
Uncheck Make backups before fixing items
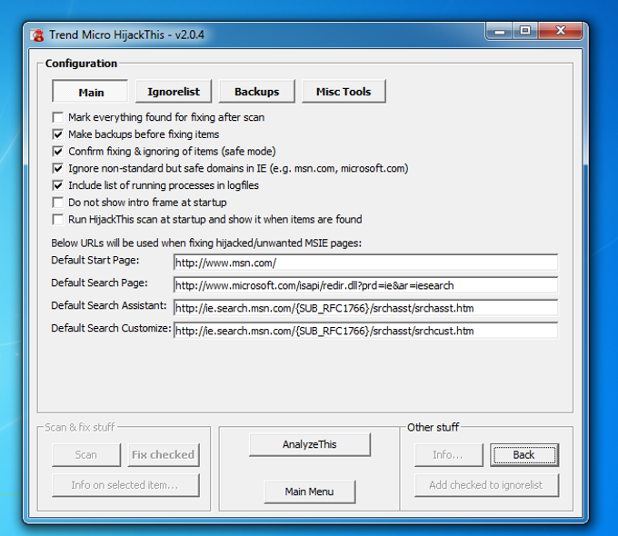pos(58,134)
